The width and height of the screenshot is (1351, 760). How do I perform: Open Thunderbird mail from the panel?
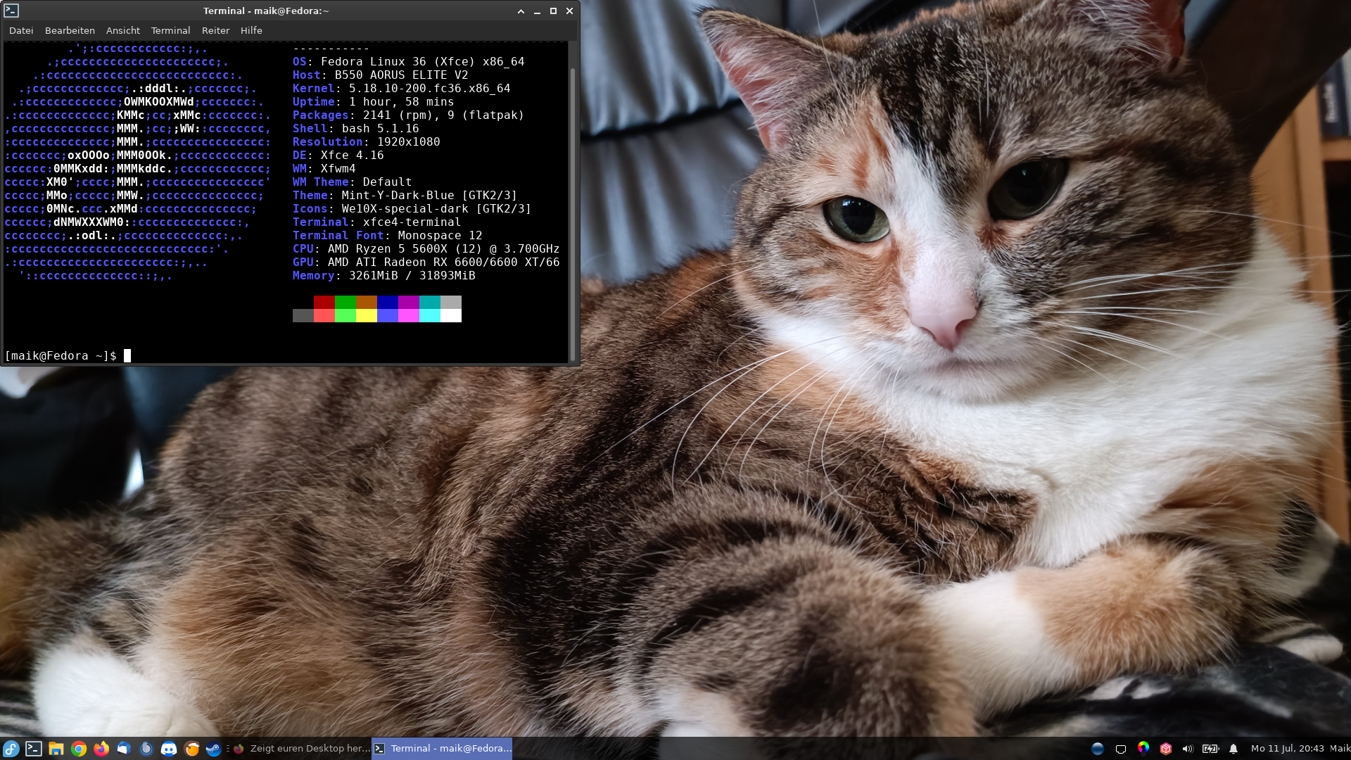pos(124,749)
